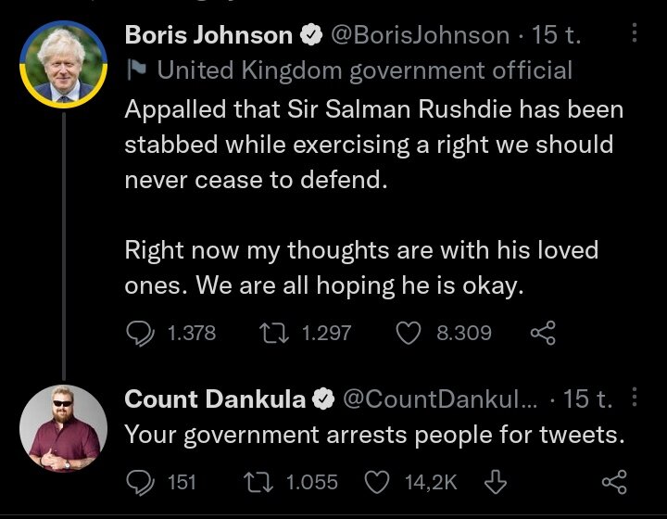
Task: Like Count Dankula's reply
Action: (x=379, y=481)
